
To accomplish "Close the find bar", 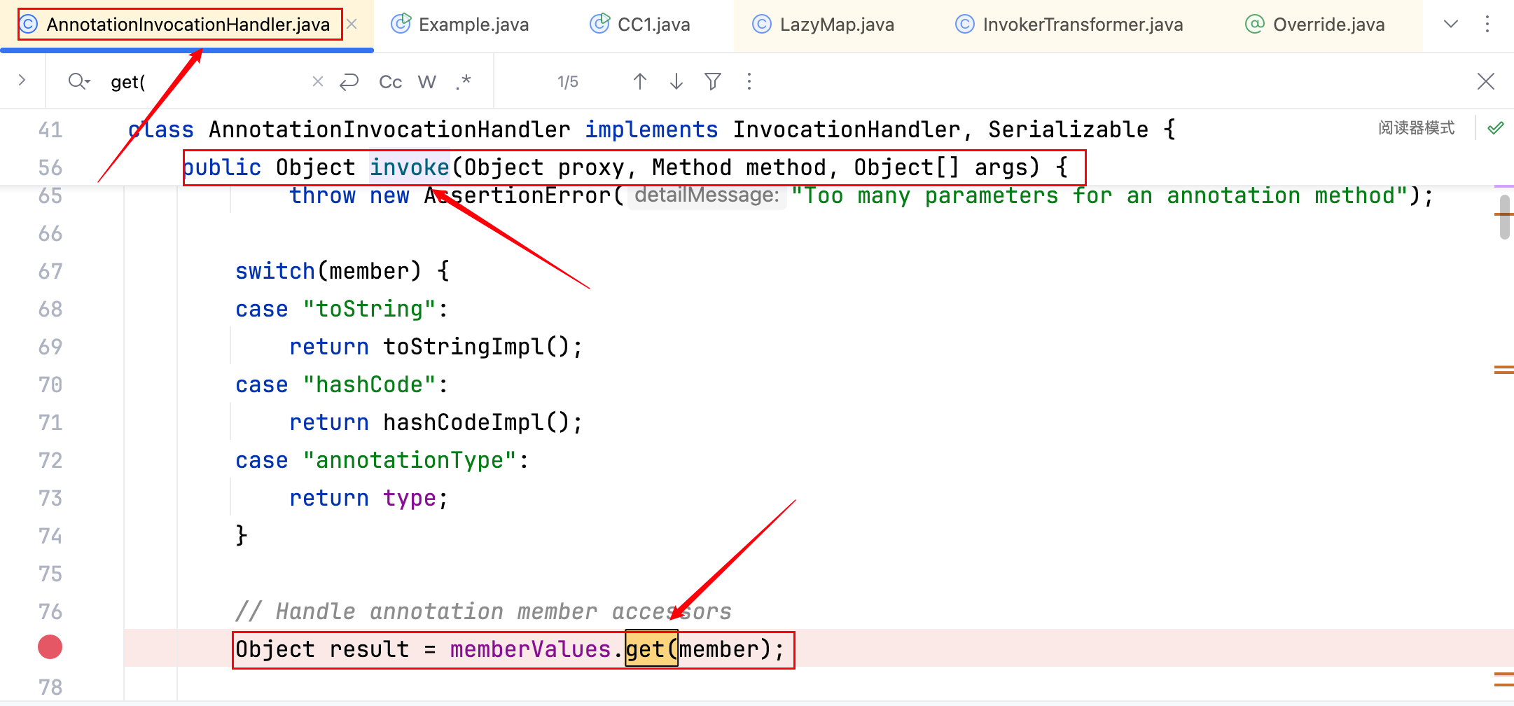I will point(1485,82).
